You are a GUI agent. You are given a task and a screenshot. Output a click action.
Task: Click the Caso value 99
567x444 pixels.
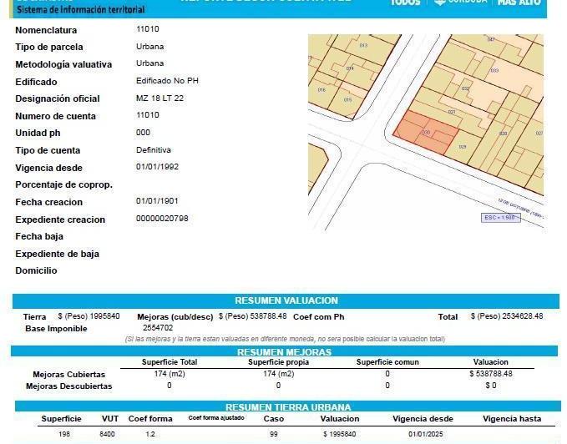274,434
